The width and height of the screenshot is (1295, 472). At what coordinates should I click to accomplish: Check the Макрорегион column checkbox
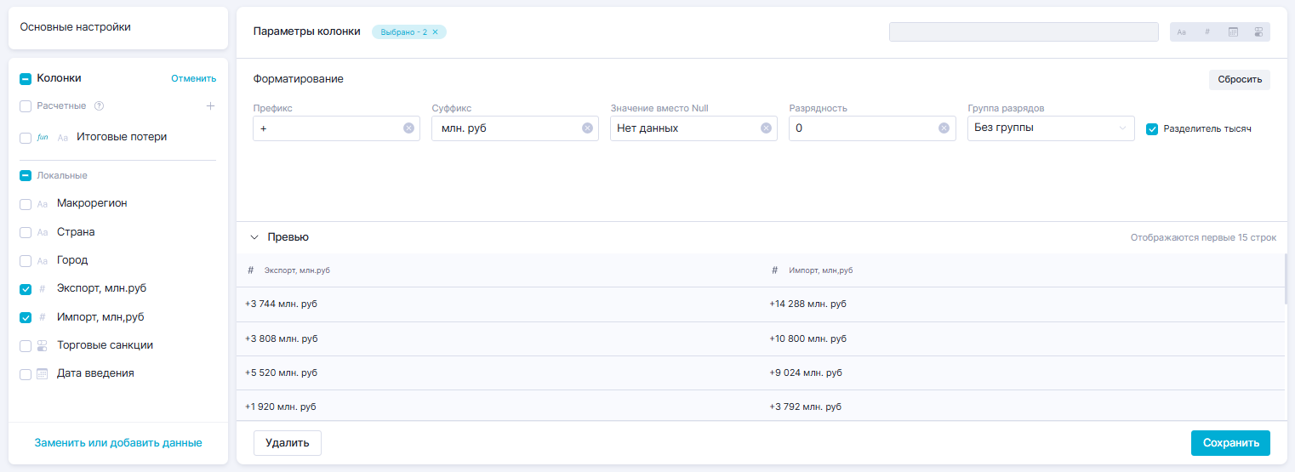point(26,204)
